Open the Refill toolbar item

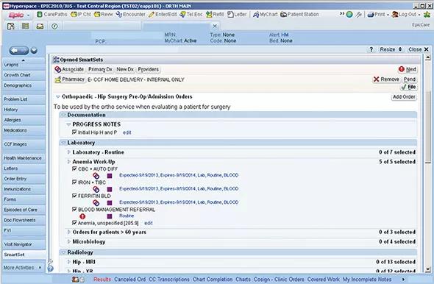[215, 15]
